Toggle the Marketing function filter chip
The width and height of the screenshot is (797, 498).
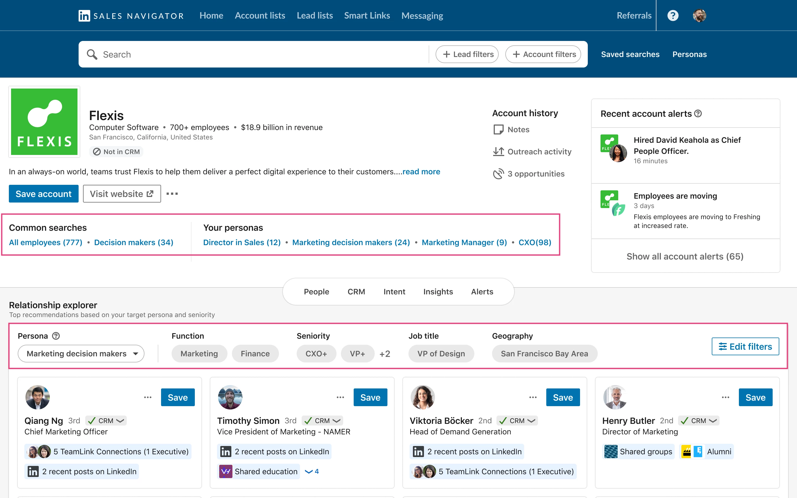[x=199, y=353]
